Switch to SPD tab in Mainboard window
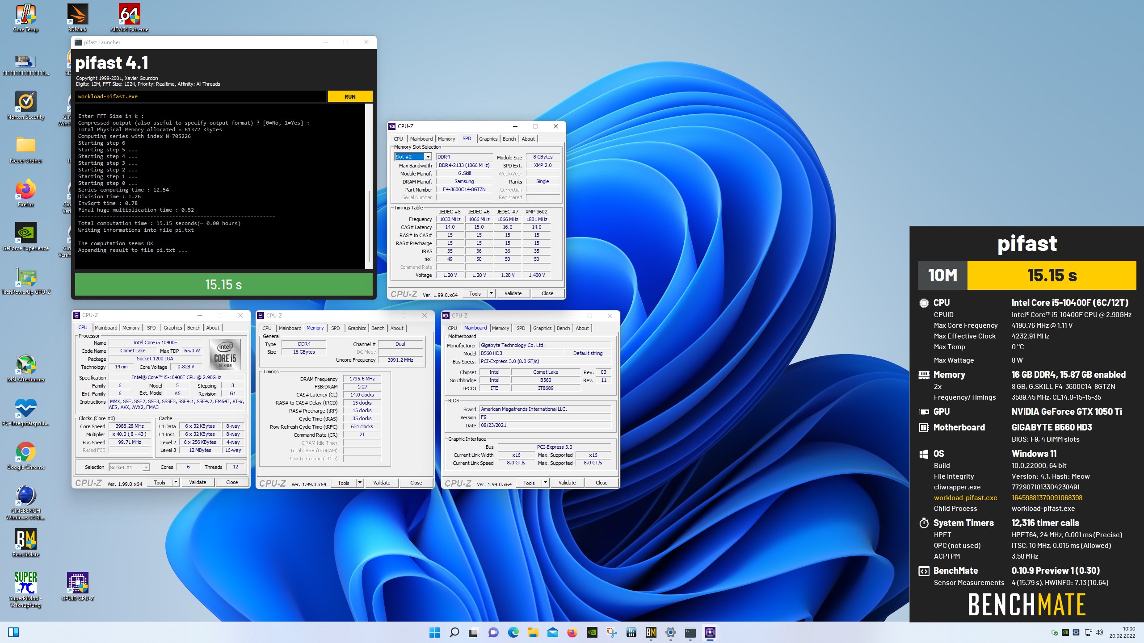The height and width of the screenshot is (643, 1144). coord(521,328)
